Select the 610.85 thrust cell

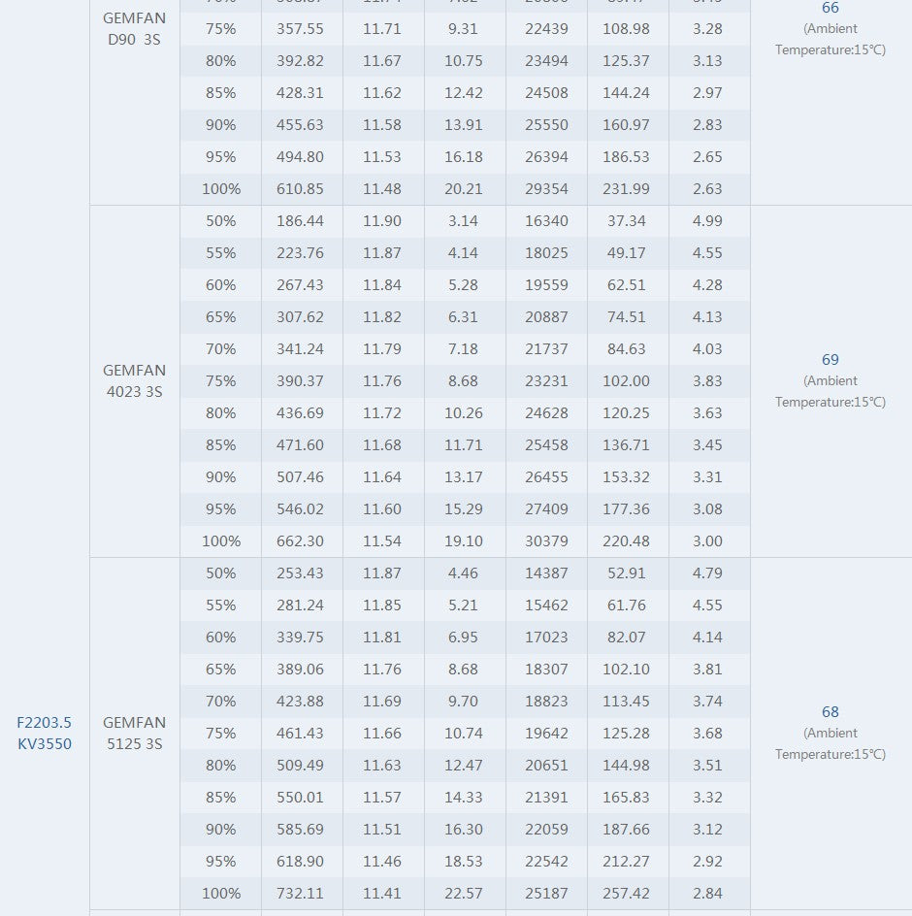[301, 188]
